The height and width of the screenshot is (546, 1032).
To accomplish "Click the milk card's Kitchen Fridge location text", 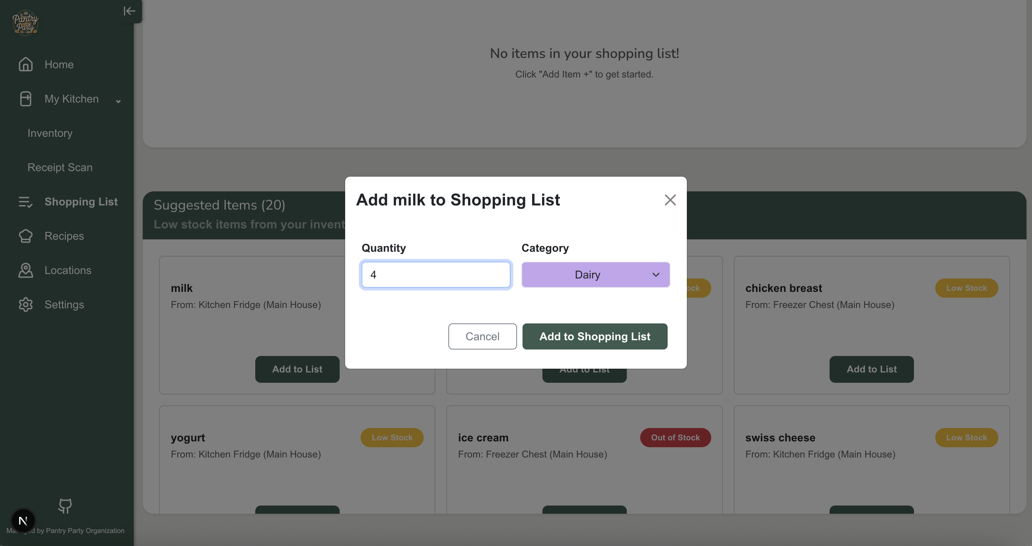I will tap(246, 305).
